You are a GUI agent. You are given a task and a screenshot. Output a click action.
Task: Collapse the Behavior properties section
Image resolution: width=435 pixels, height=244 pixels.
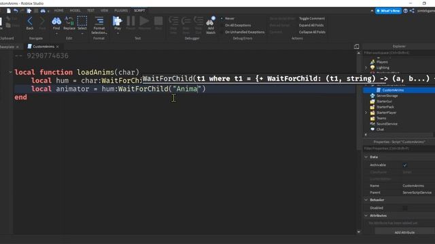click(x=366, y=200)
